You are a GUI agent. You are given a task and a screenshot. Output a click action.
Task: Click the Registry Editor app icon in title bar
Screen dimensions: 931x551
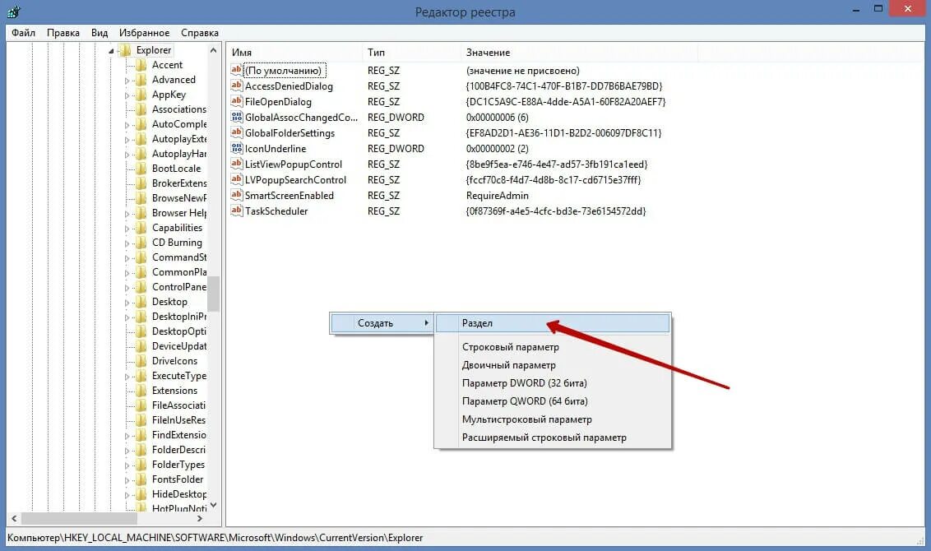13,12
